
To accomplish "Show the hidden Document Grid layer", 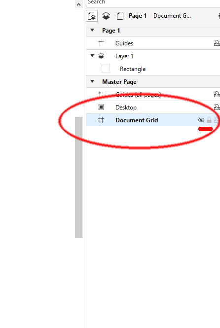I will 201,120.
